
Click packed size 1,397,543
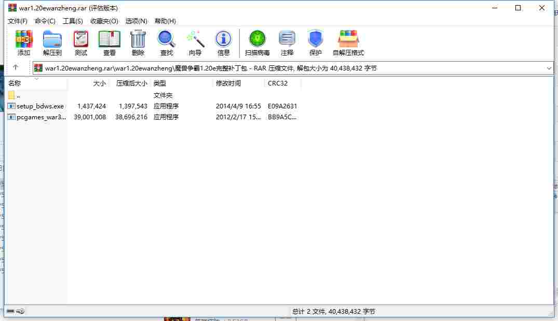(133, 106)
